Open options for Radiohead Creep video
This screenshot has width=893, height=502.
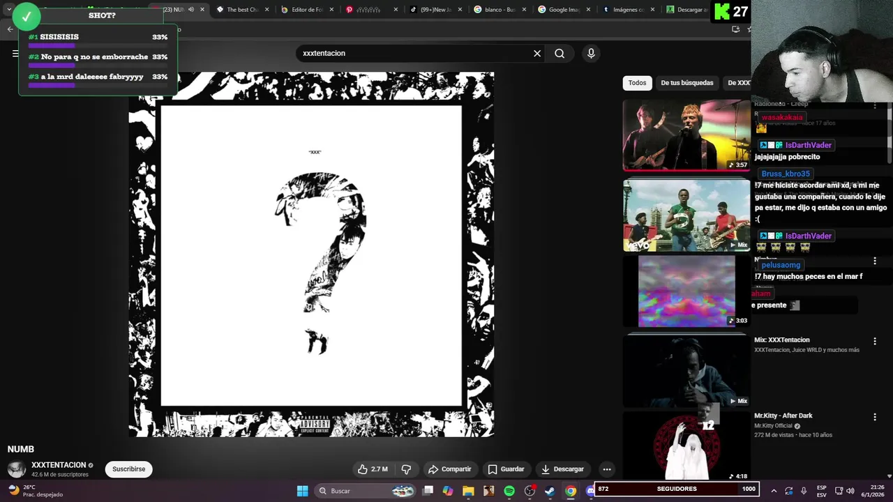click(875, 106)
